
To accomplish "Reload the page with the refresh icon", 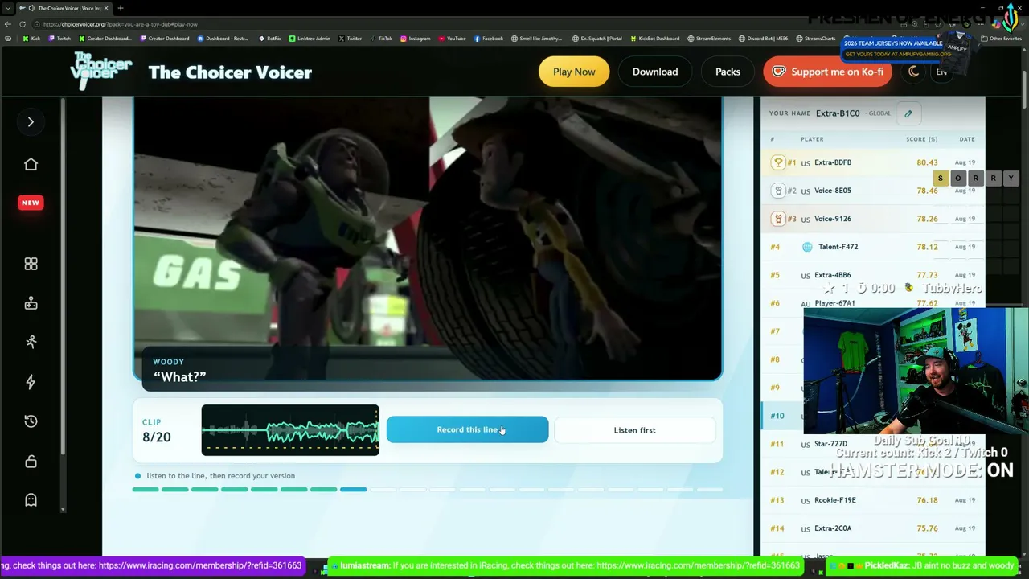I will pos(22,24).
